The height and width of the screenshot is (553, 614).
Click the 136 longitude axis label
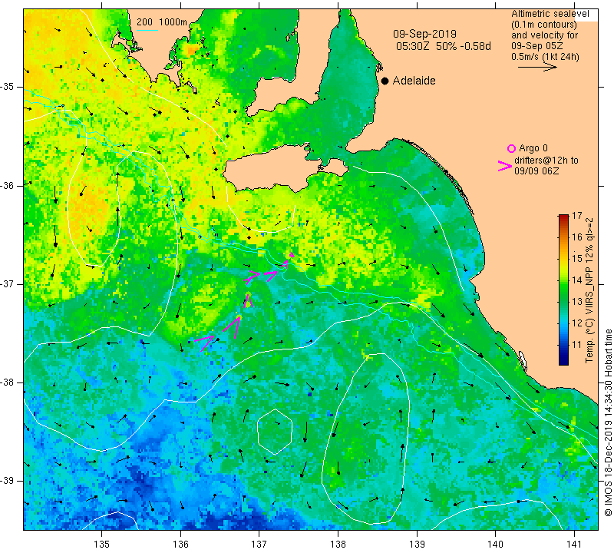tap(180, 544)
